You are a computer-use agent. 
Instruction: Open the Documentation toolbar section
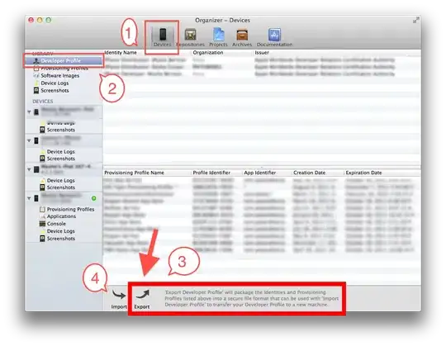point(274,37)
